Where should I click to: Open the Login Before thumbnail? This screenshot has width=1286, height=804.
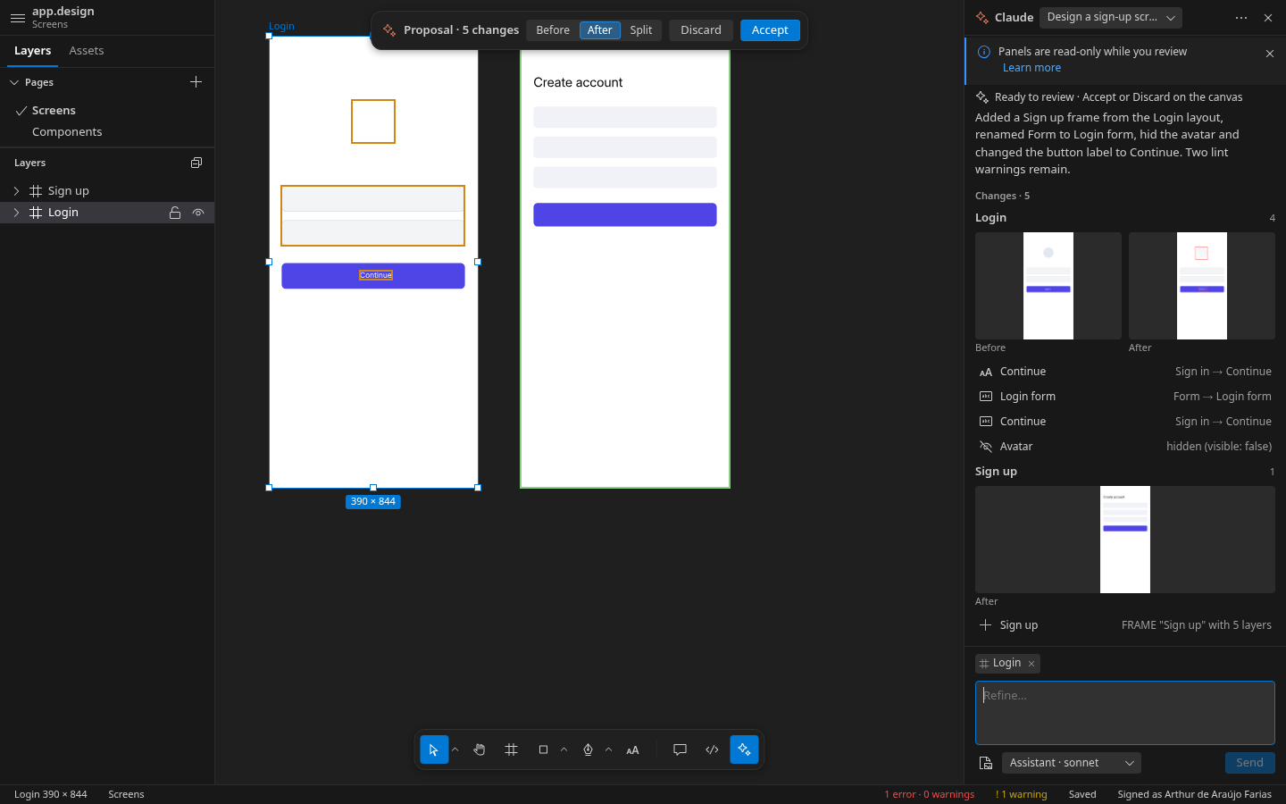(1048, 286)
